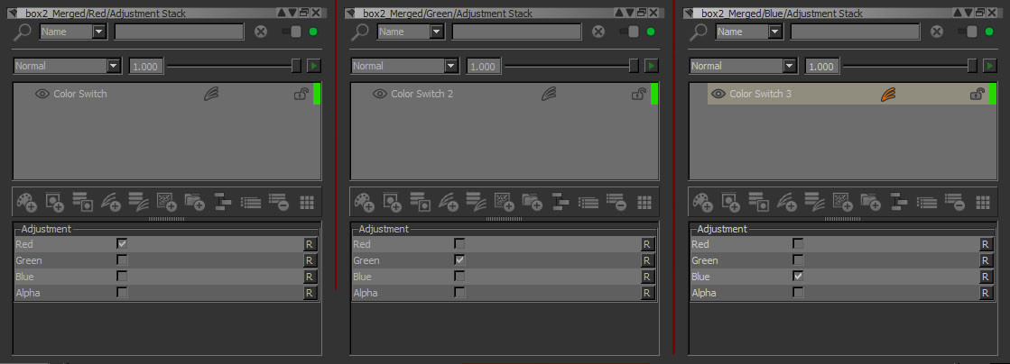Add adjustment layer (feather plus) in Blue stack
Viewport: 1010px width, 364px height.
tap(786, 203)
